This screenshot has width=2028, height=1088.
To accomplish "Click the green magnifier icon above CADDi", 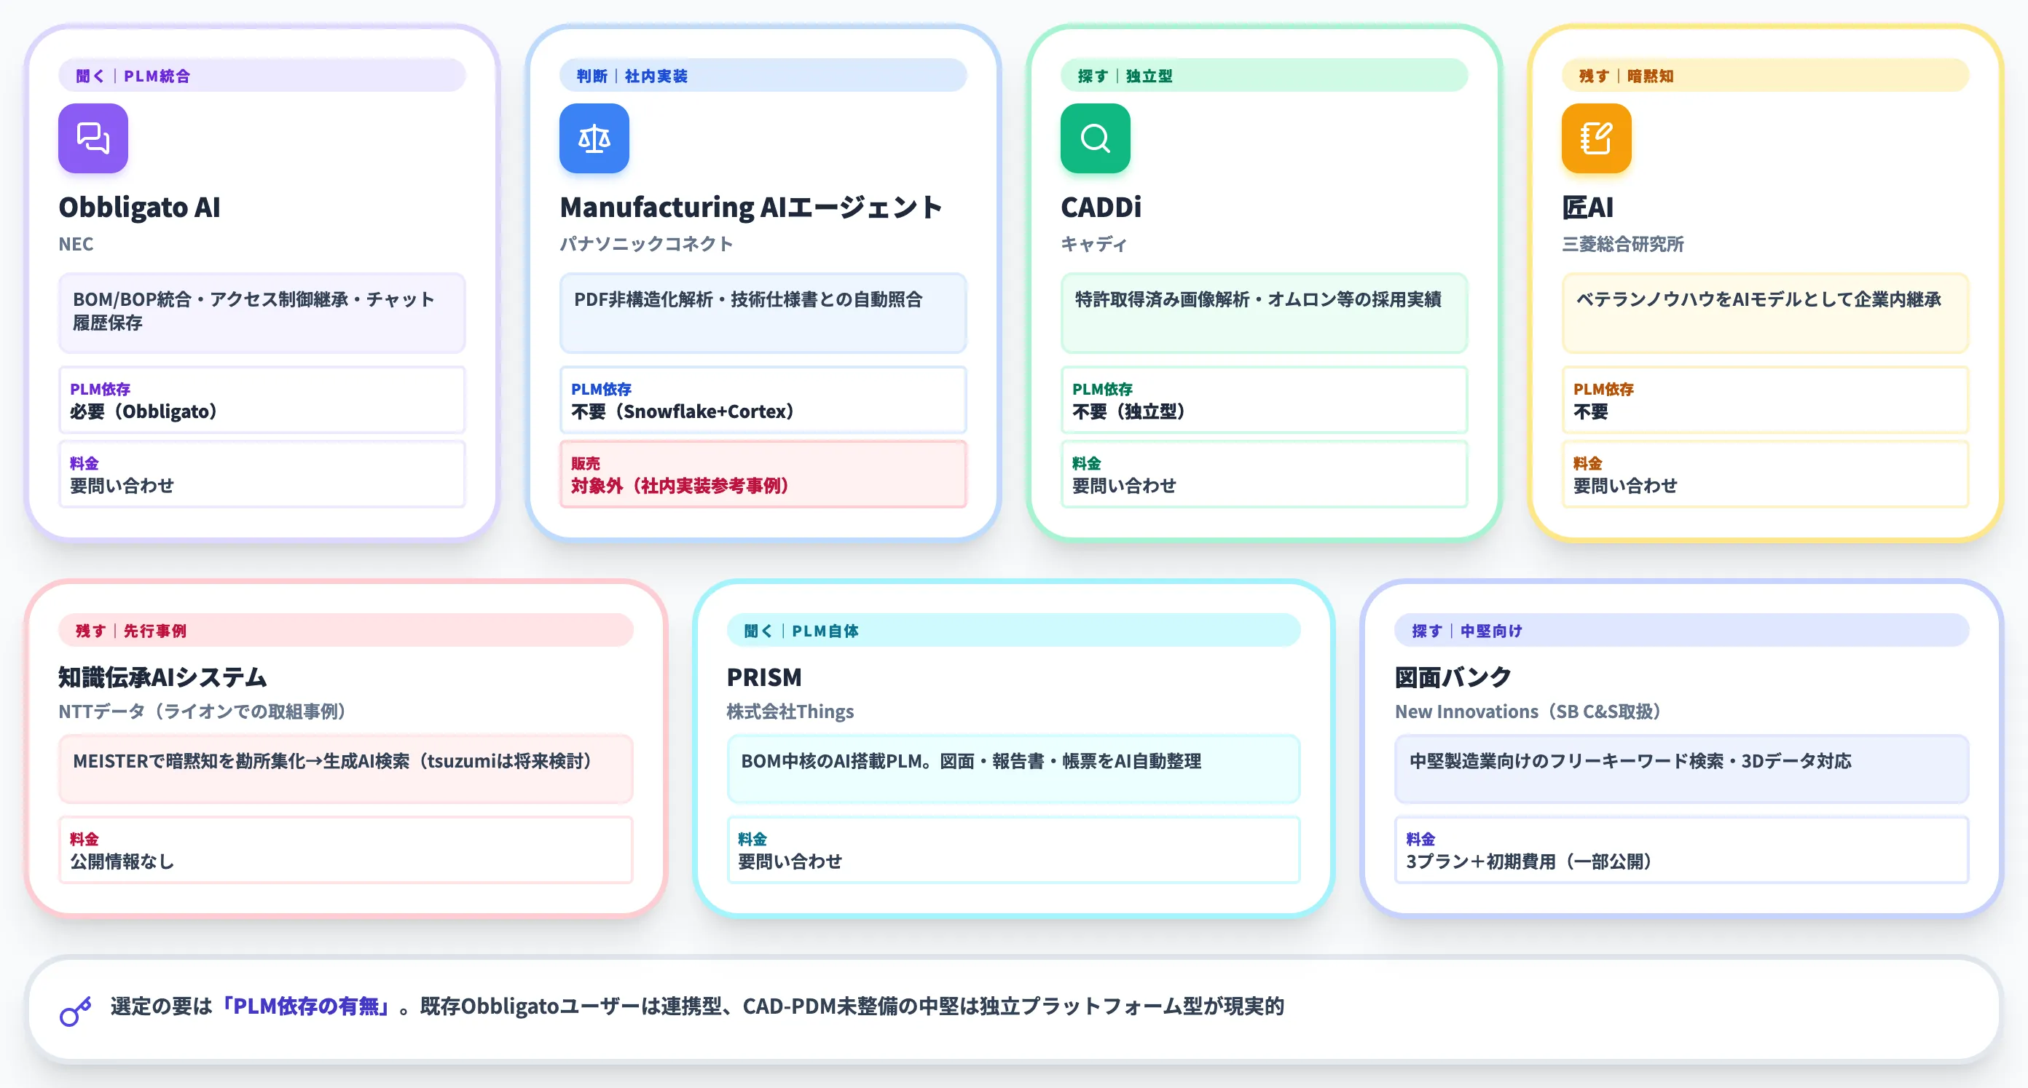I will click(1095, 138).
